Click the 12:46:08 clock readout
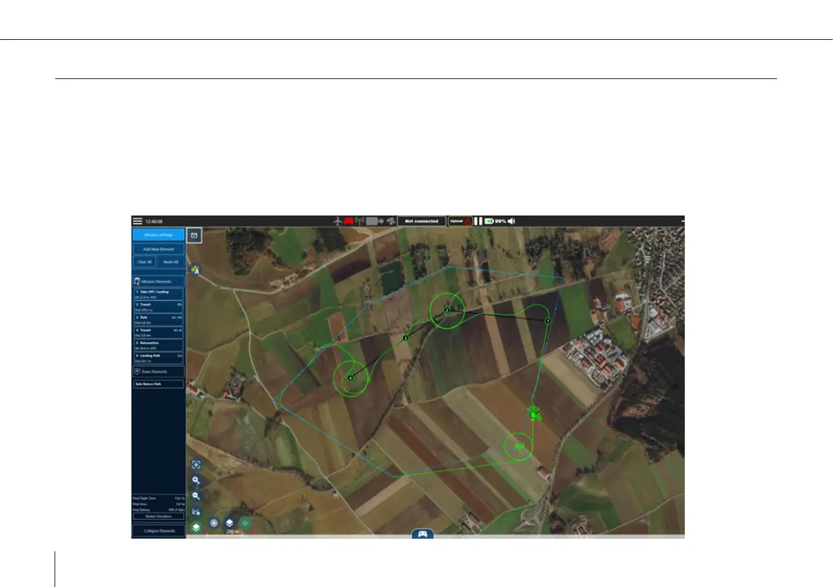 [154, 222]
